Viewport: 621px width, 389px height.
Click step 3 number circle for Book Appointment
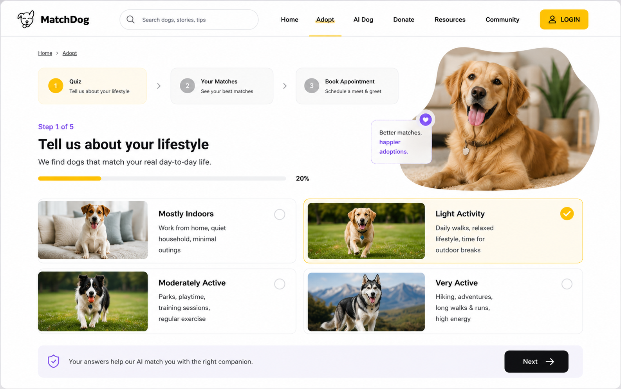312,86
